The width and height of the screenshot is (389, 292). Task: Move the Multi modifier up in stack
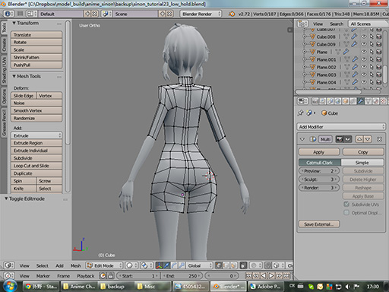point(359,139)
